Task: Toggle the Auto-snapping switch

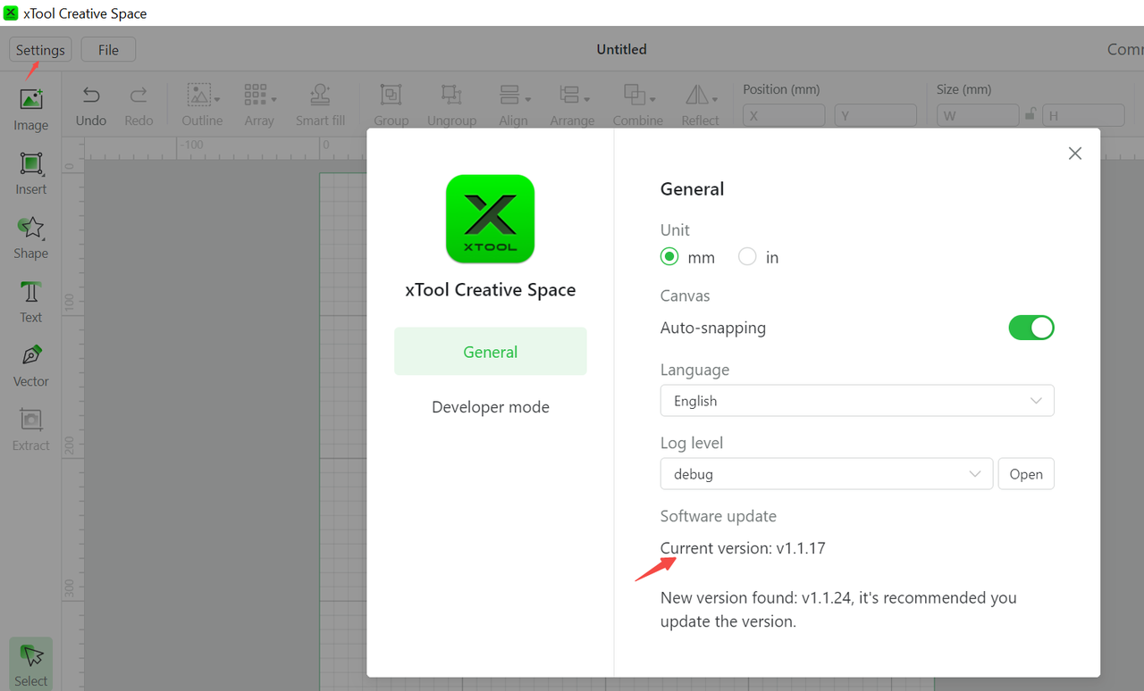Action: 1031,328
